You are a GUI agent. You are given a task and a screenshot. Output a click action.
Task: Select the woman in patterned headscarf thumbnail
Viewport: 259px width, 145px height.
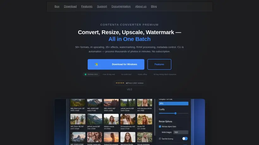[x=145, y=137]
